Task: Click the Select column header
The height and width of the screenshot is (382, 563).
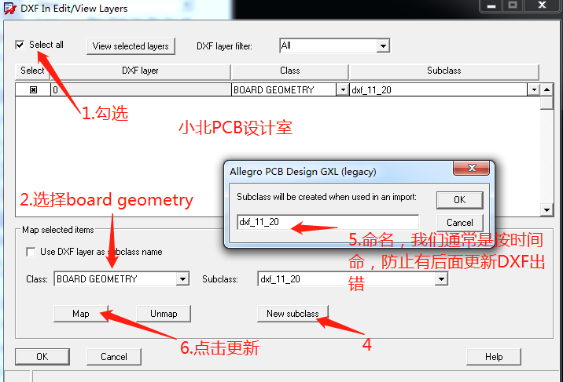Action: coord(32,71)
